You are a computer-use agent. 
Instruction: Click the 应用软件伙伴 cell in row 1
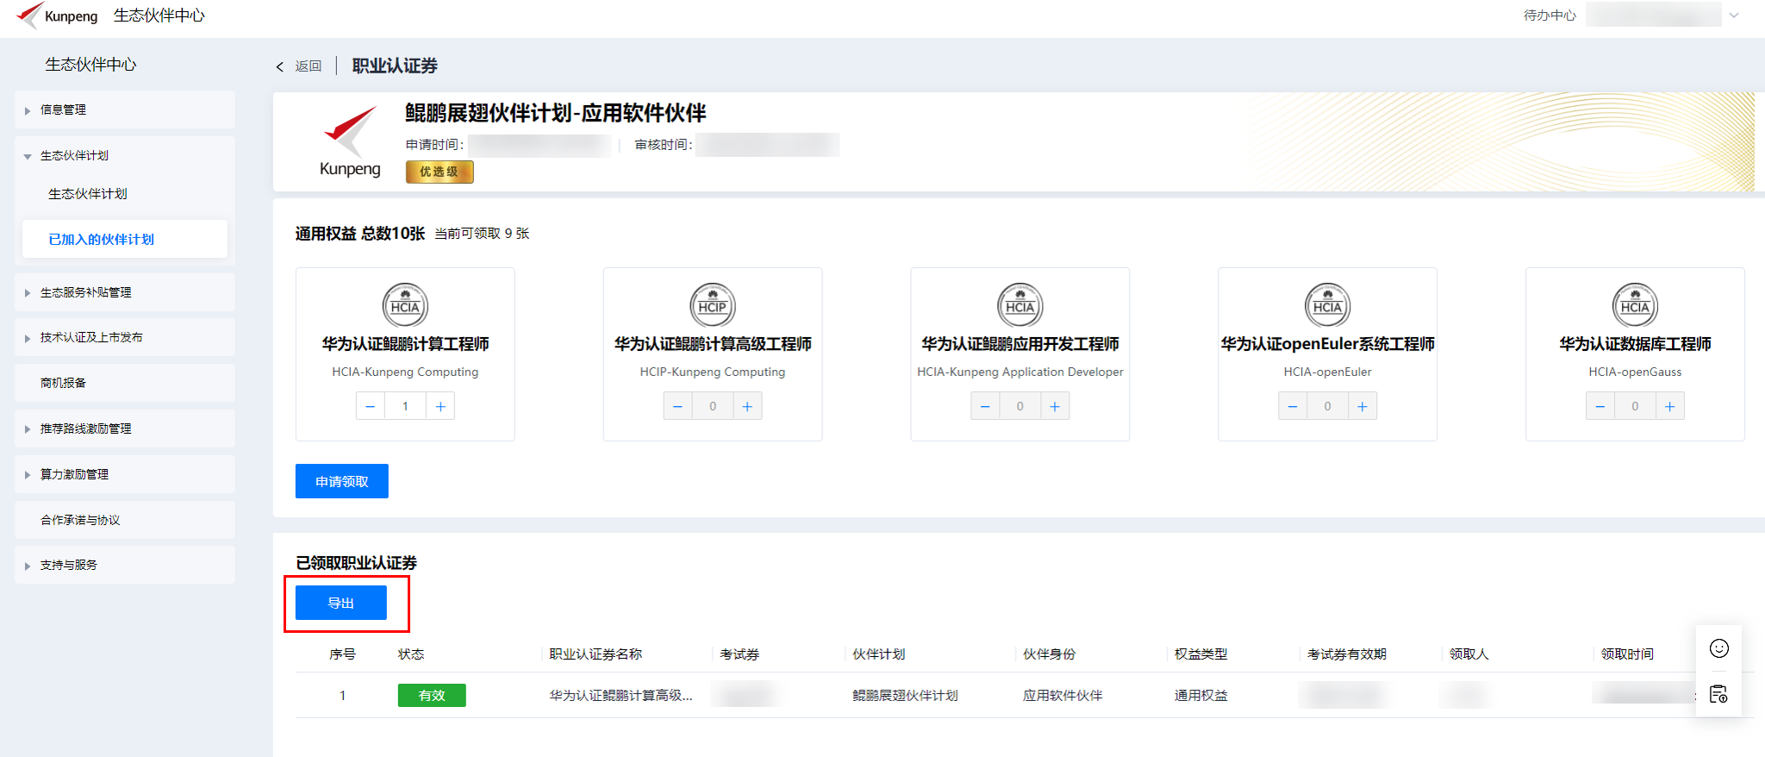pos(1063,695)
